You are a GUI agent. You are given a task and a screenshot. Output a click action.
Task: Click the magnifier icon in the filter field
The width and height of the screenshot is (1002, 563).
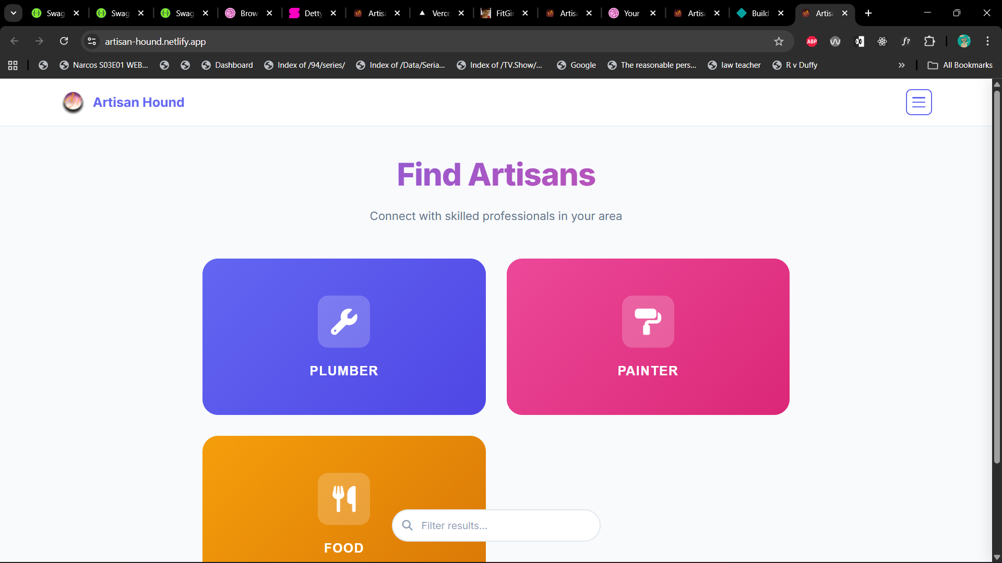[x=408, y=525]
